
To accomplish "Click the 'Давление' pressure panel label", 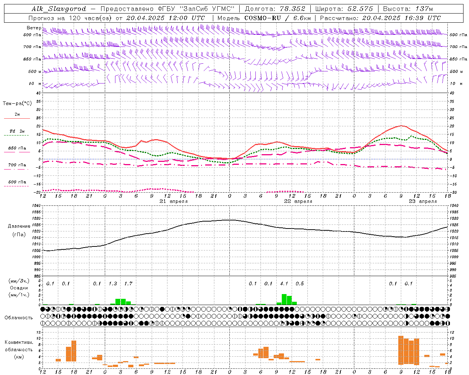I will [19, 226].
